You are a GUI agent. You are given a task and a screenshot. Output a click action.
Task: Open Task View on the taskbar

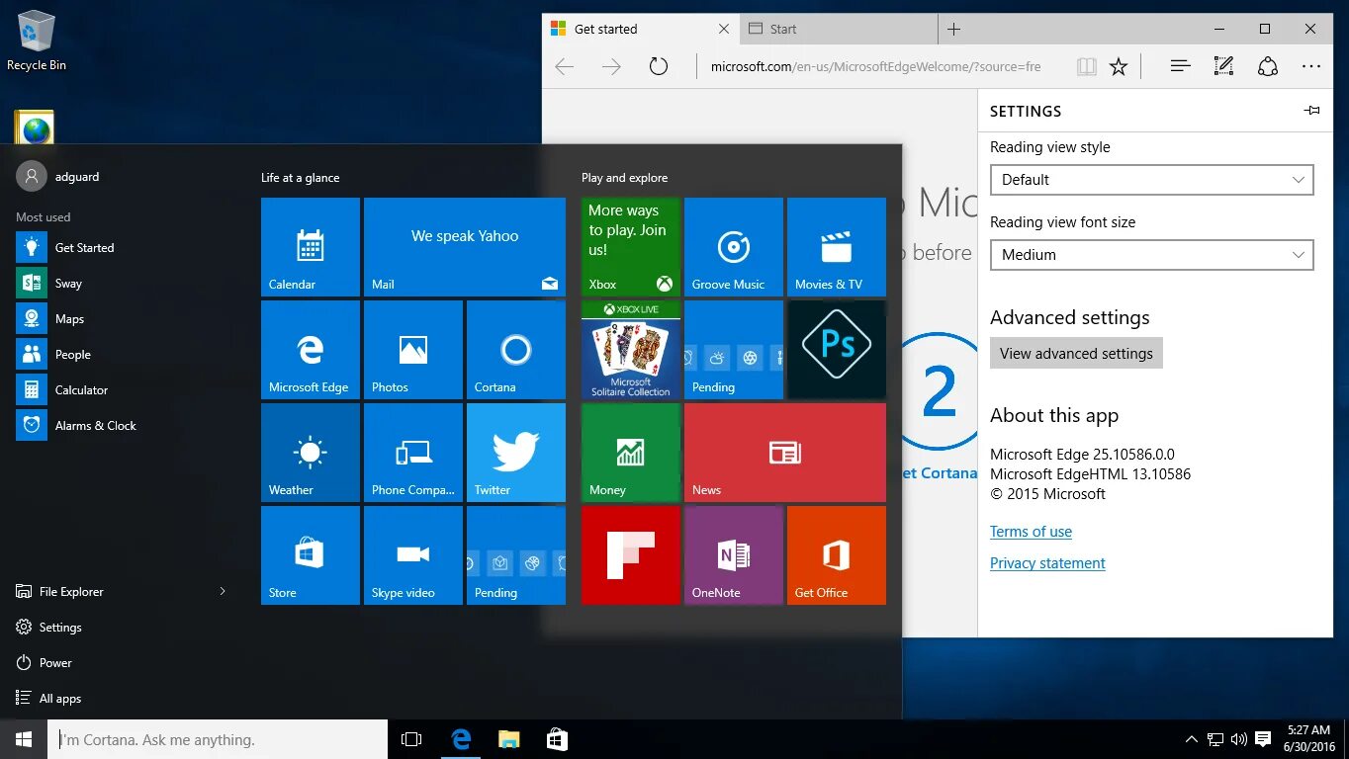(411, 739)
